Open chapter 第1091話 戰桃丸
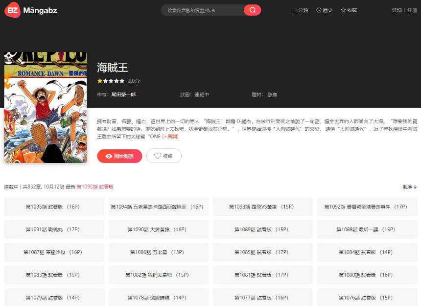 [x=54, y=230]
